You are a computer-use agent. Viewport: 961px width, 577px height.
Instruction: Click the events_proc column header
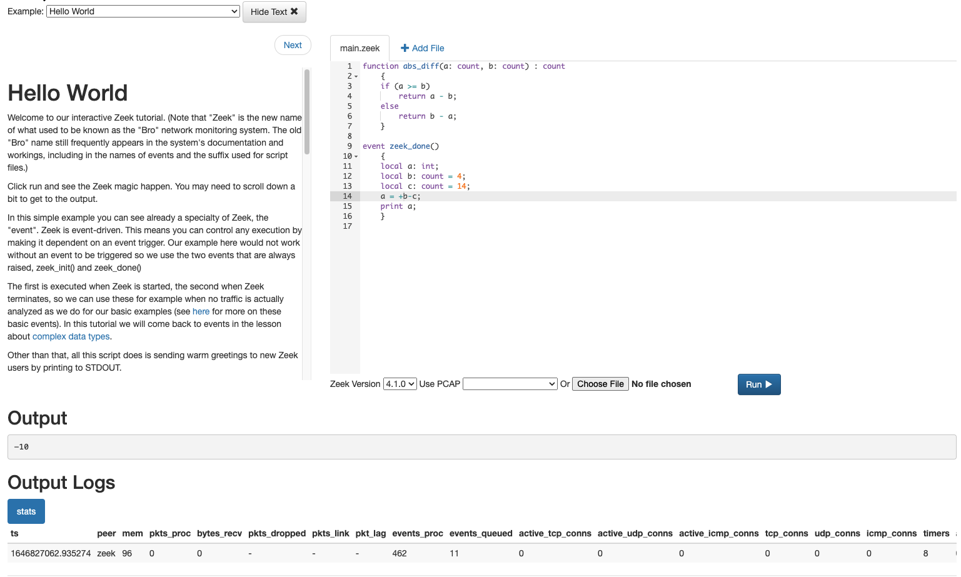click(418, 533)
